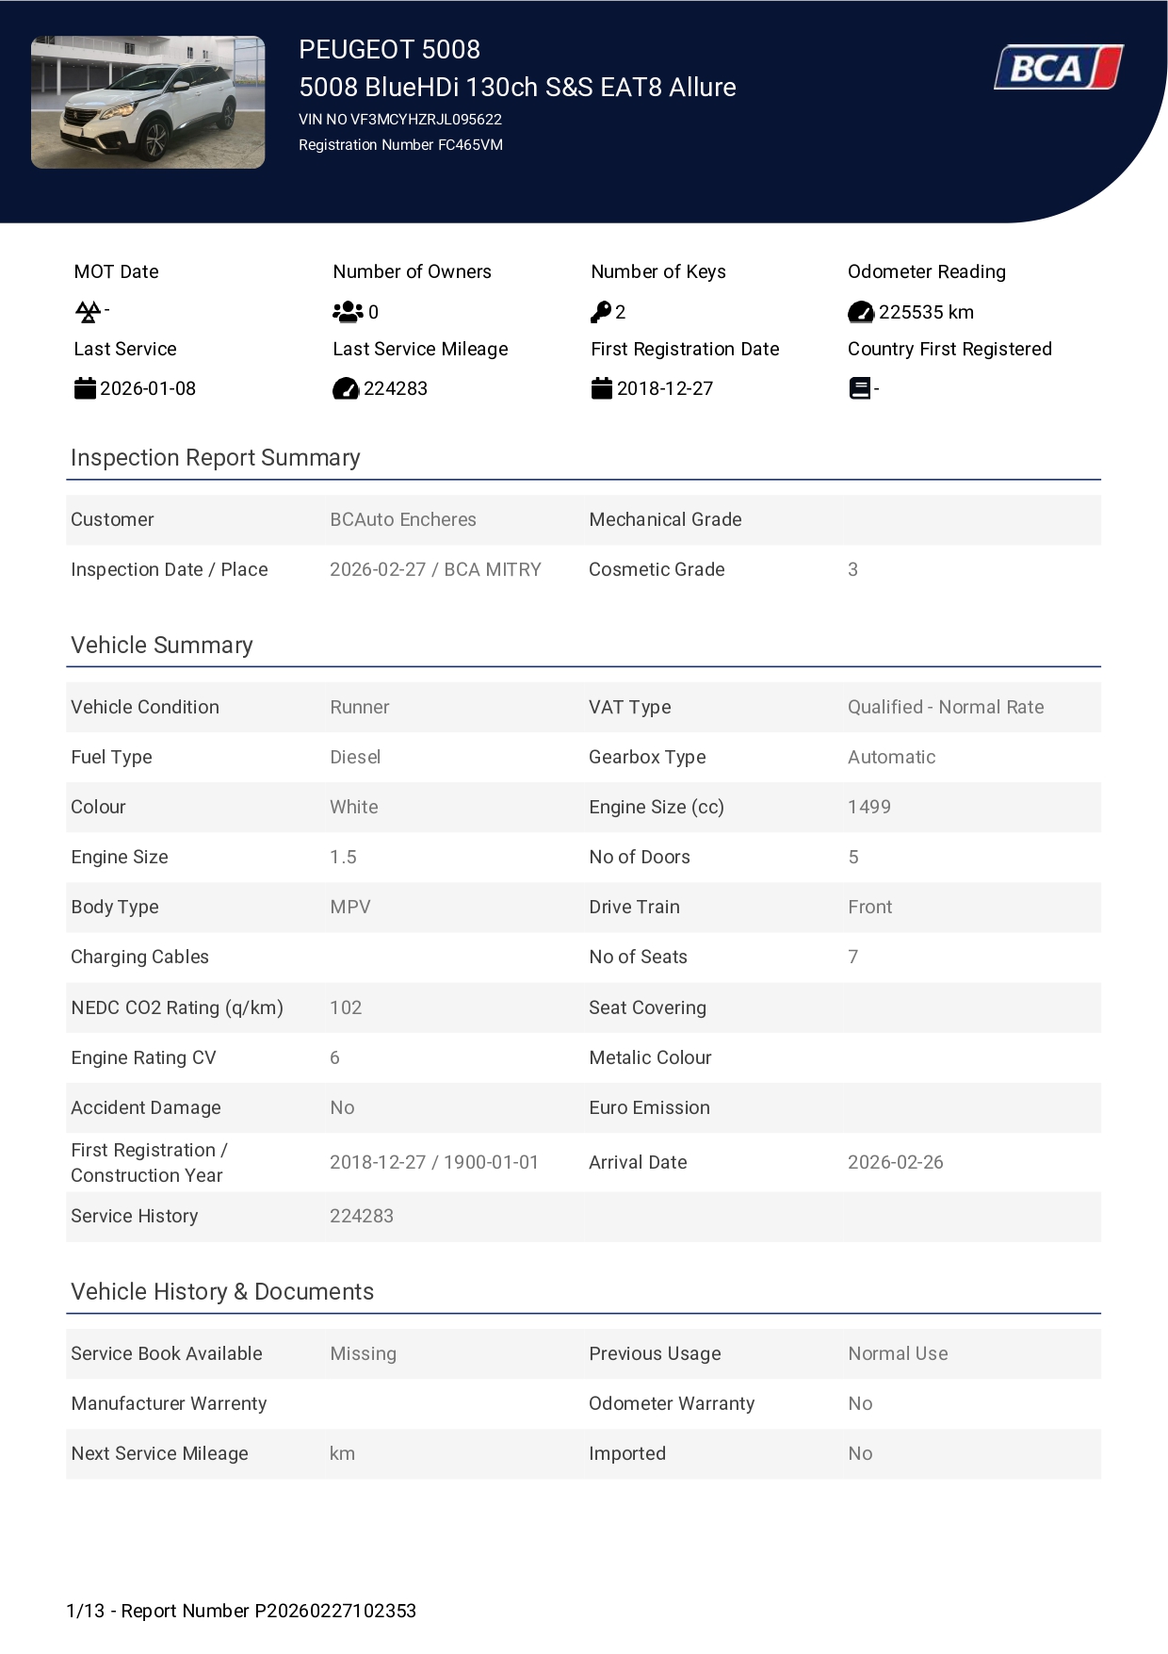Screen dimensions: 1168x1654
Task: Click the PEUGEOT 5008 title text
Action: 389,49
